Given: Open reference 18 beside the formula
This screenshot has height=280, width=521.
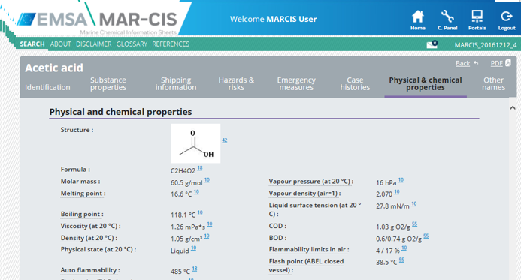Looking at the screenshot, I should (x=200, y=168).
